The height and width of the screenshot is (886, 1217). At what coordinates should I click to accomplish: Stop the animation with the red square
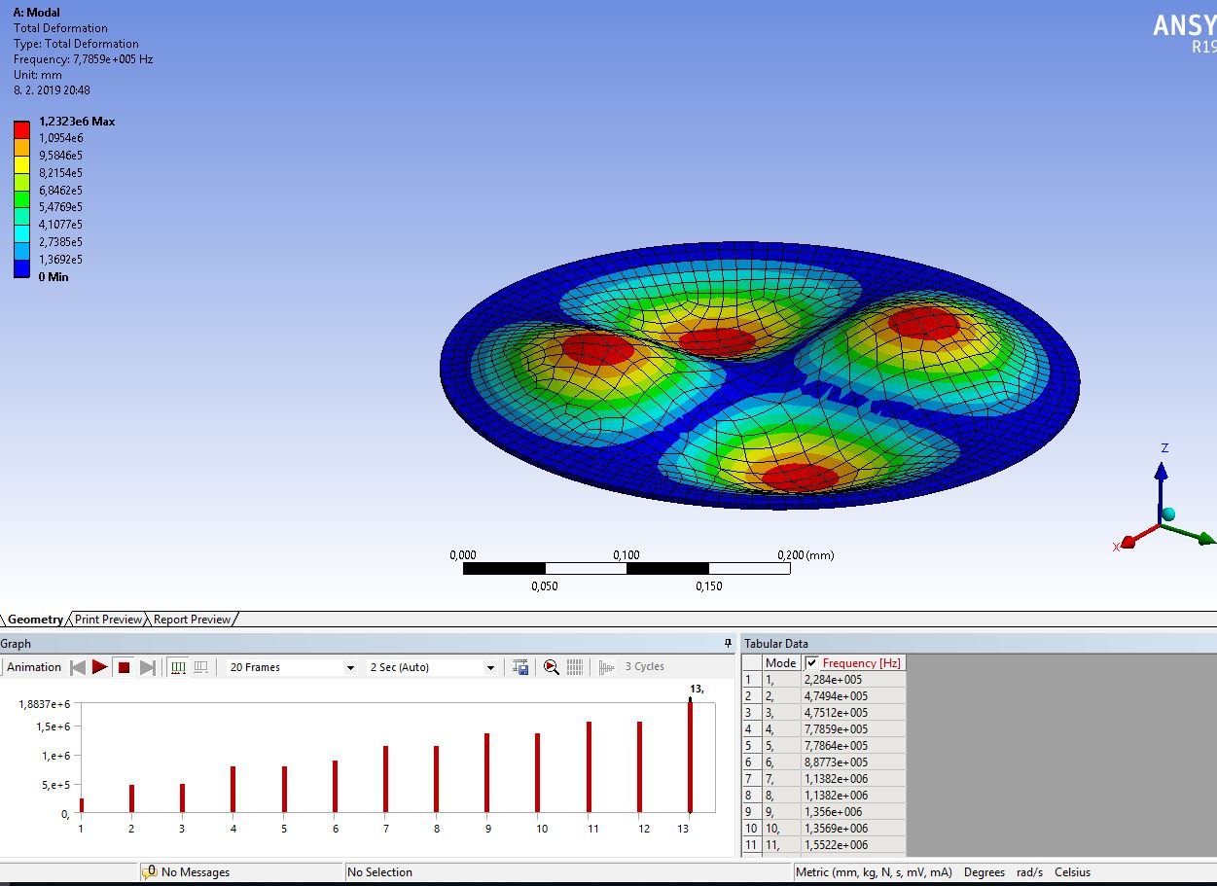tap(124, 667)
